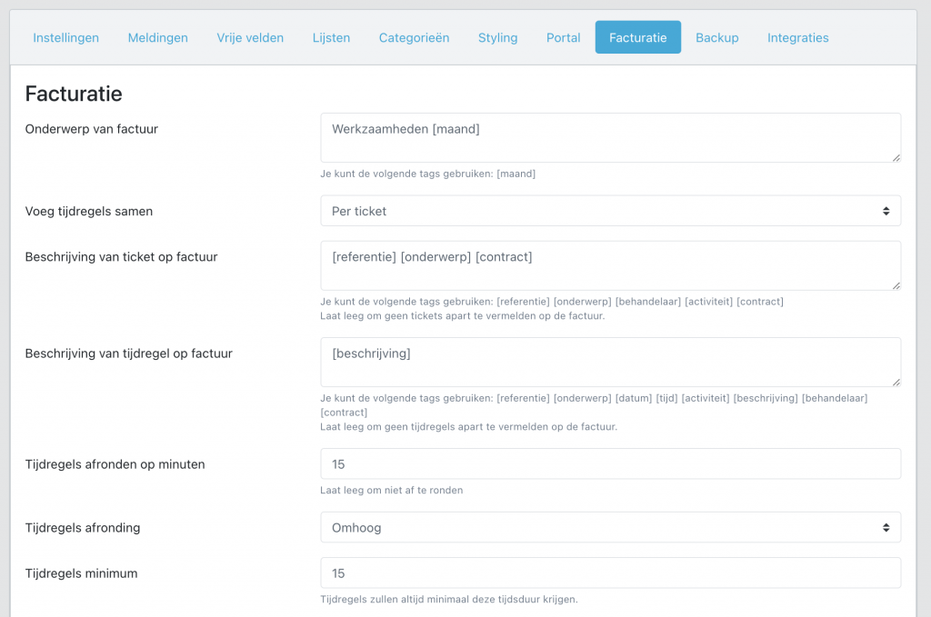Click resize handle of ticket description textarea

(896, 286)
